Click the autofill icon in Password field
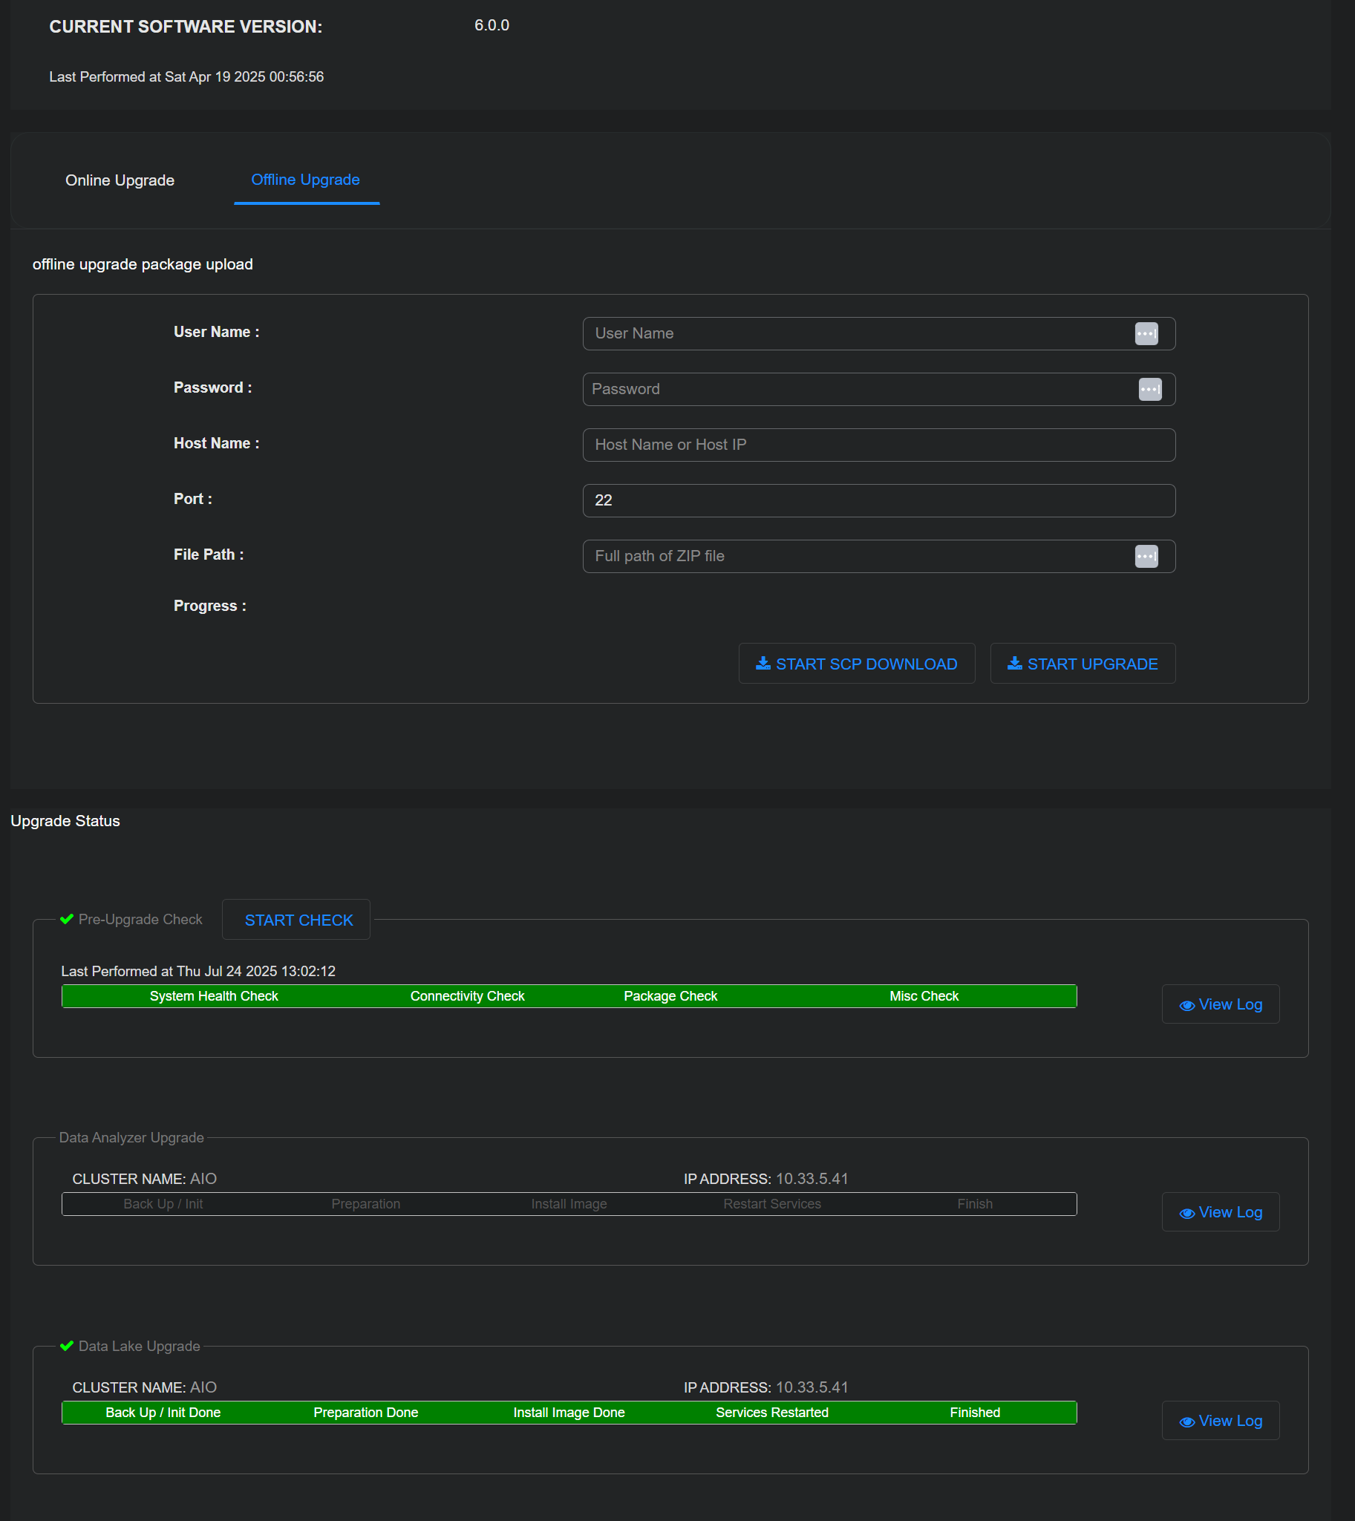Image resolution: width=1355 pixels, height=1521 pixels. 1149,390
